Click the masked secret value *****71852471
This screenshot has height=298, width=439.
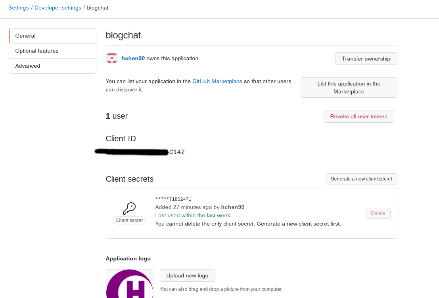click(173, 199)
